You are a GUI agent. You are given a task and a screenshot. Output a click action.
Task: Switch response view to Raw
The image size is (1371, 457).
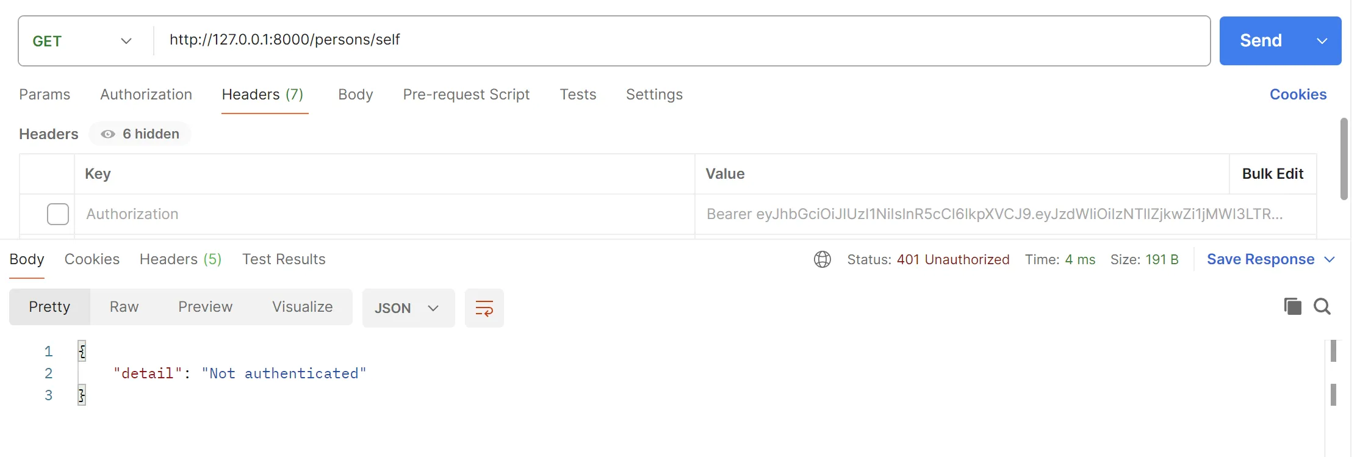pos(124,307)
